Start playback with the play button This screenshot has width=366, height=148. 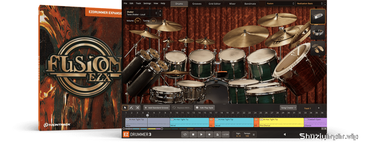[201, 134]
